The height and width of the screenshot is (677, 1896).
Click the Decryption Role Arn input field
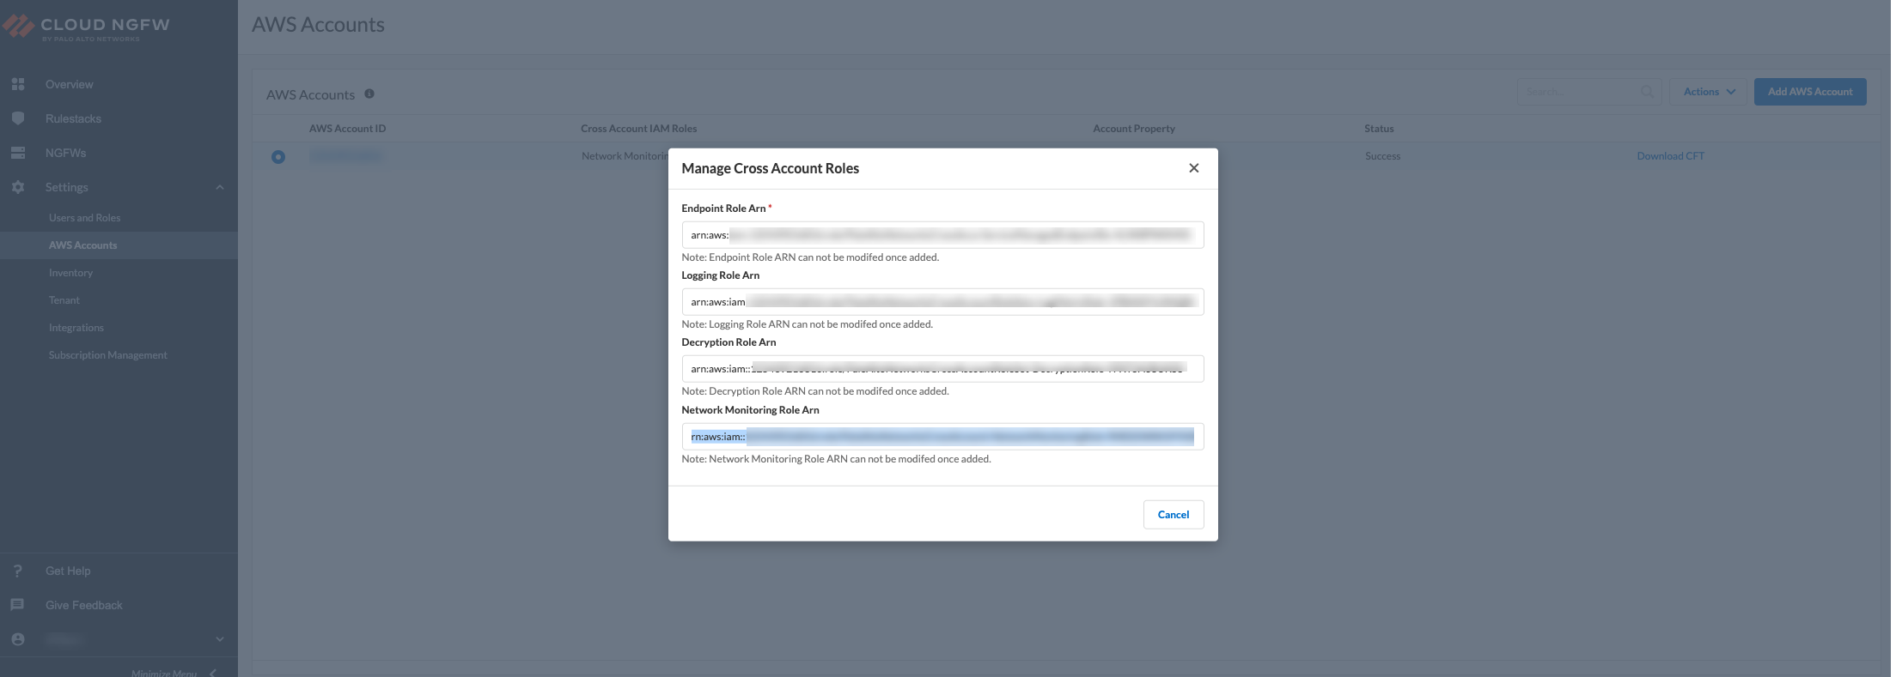pyautogui.click(x=942, y=369)
